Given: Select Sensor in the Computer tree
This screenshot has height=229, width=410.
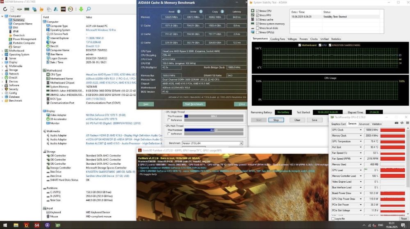Looking at the screenshot, I should [x=17, y=47].
